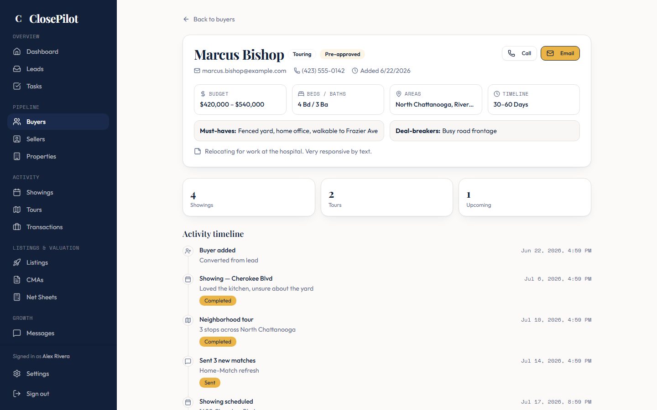This screenshot has width=657, height=410.
Task: Click Activity timeline heading
Action: (x=213, y=234)
